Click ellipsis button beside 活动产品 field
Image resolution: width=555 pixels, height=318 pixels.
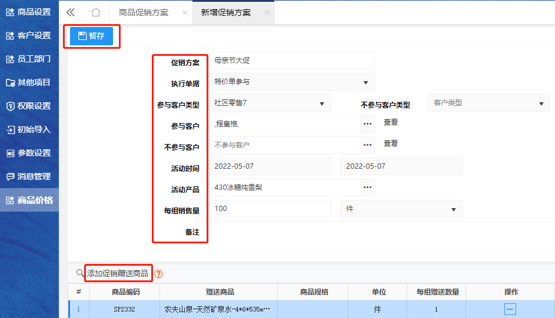pyautogui.click(x=368, y=188)
